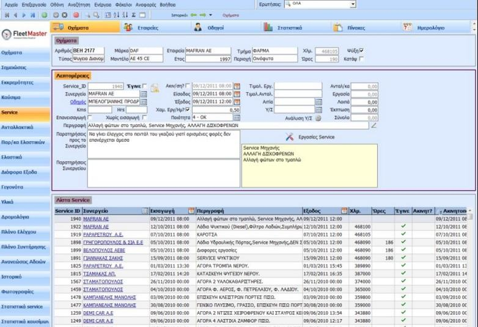Go to previous record arrow
Image resolution: width=478 pixels, height=327 pixels.
click(x=15, y=15)
